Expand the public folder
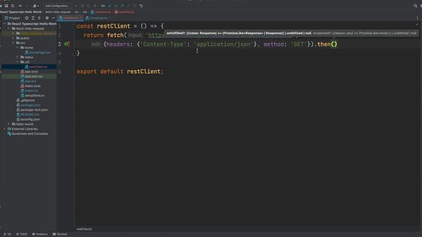The width and height of the screenshot is (422, 237). (x=13, y=38)
